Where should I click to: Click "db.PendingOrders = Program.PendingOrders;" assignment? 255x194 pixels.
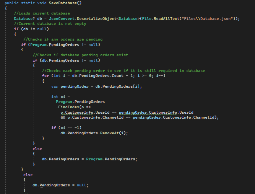click(x=89, y=159)
